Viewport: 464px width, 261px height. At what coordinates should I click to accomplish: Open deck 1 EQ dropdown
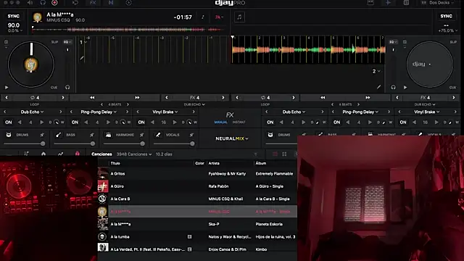click(x=67, y=42)
